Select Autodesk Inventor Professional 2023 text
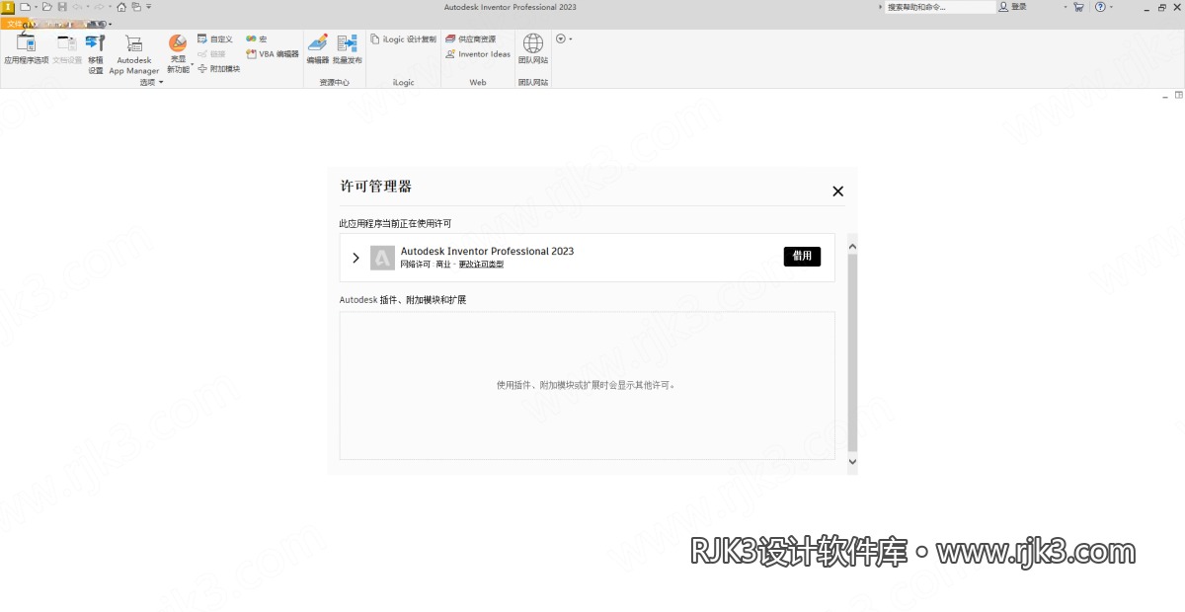The width and height of the screenshot is (1185, 612). click(x=487, y=251)
